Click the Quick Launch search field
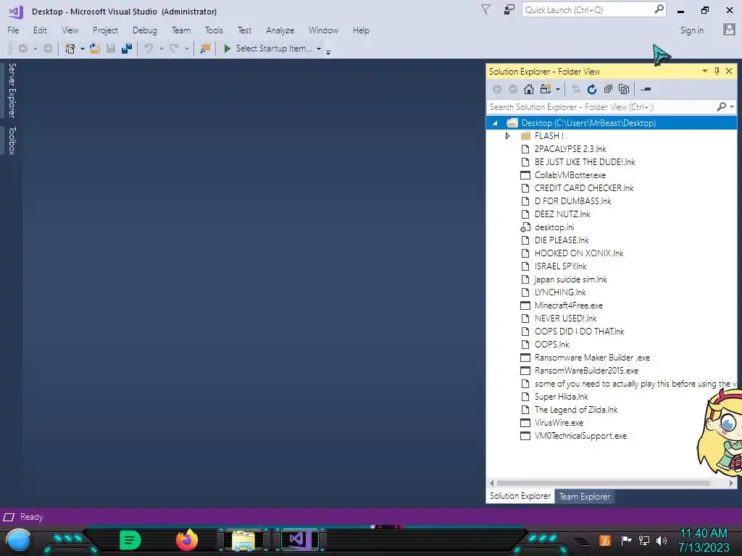Image resolution: width=742 pixels, height=556 pixels. coord(588,10)
